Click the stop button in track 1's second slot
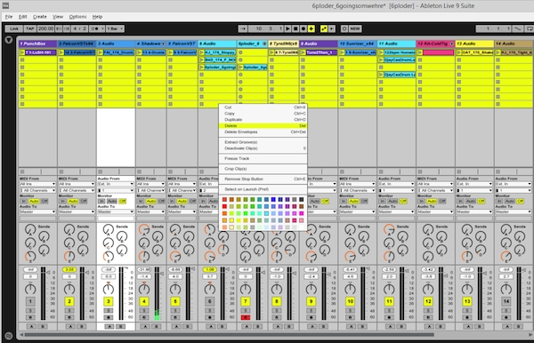 pos(22,60)
